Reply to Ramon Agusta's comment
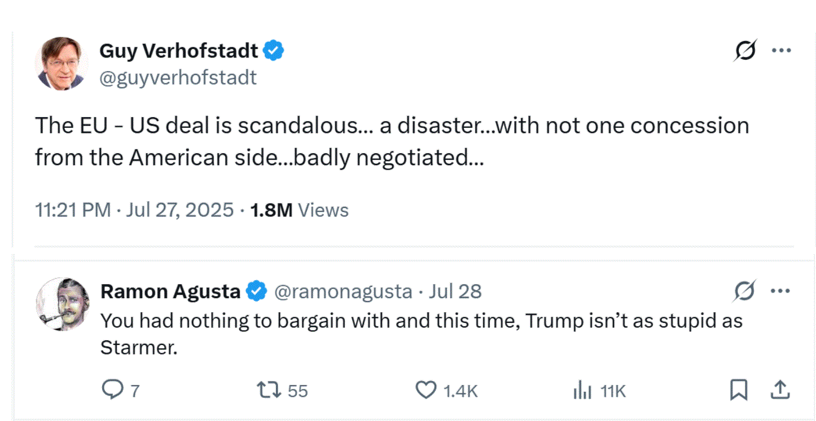 (x=112, y=389)
